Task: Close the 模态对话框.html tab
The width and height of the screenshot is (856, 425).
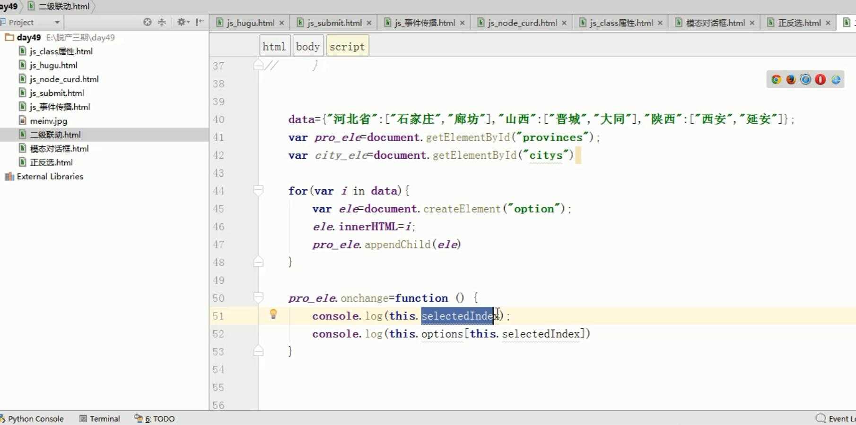Action: (x=752, y=23)
